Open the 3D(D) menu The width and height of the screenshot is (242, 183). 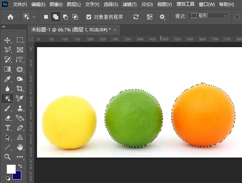[147, 4]
